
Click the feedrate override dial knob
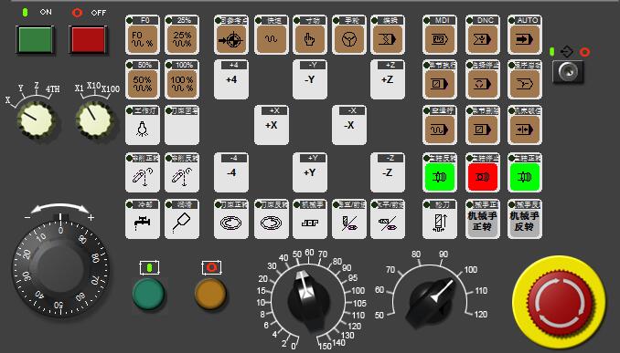[x=308, y=300]
